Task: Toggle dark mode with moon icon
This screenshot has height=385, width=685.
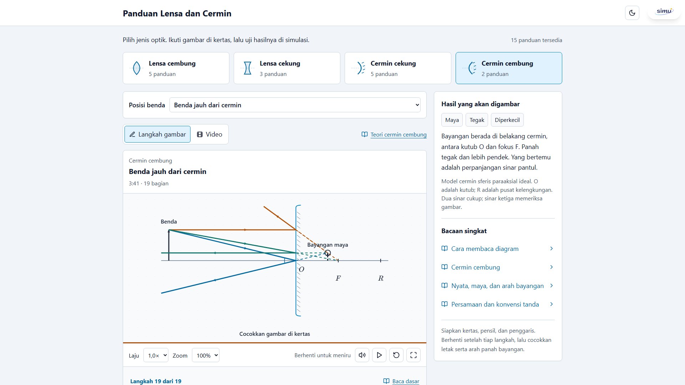Action: 632,13
